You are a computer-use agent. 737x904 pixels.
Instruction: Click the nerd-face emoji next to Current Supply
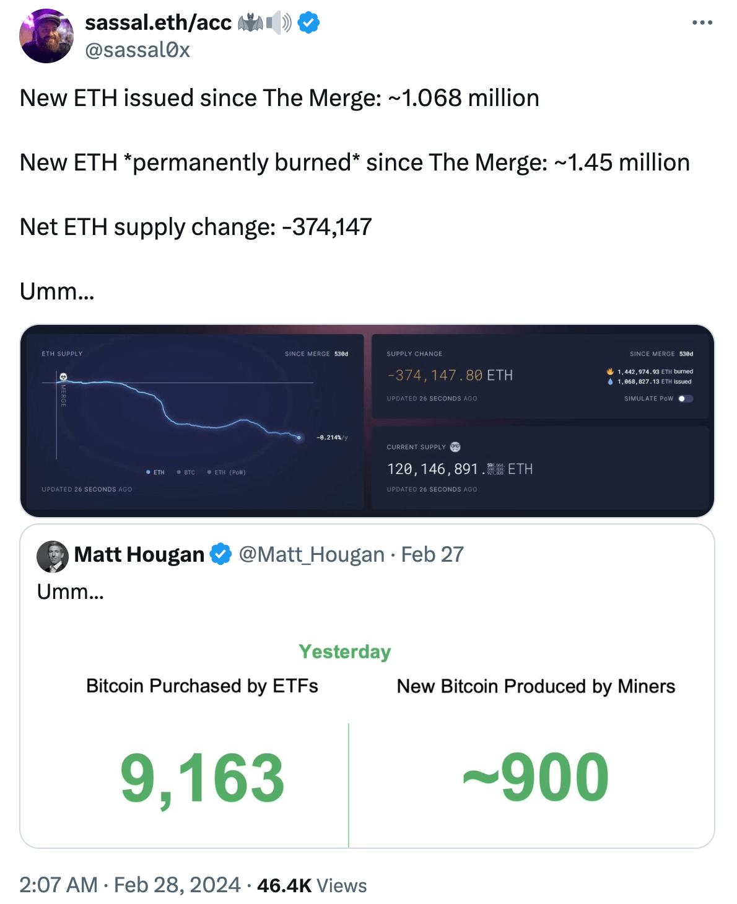click(455, 446)
